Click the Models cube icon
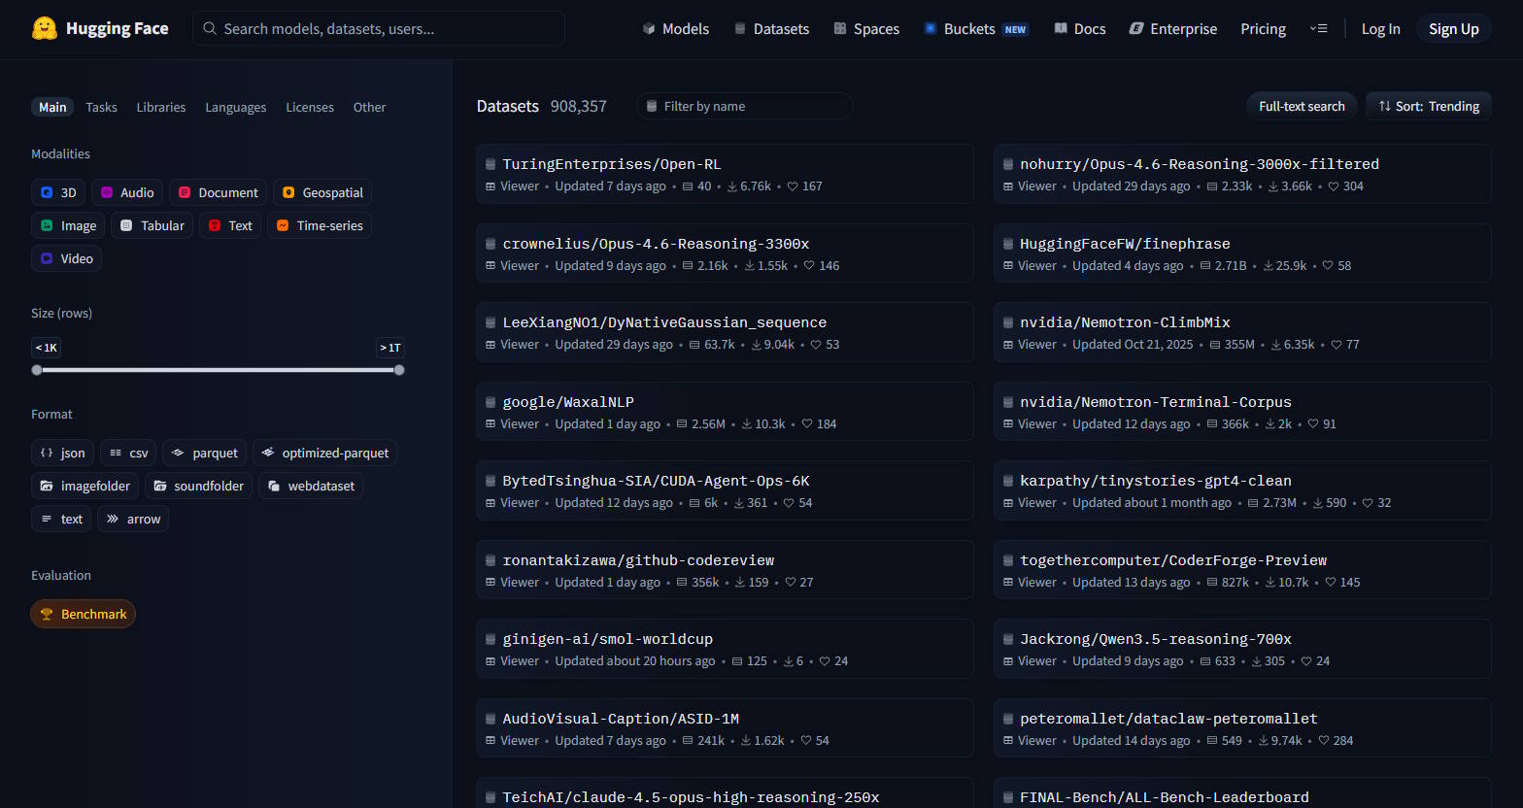 [x=649, y=29]
